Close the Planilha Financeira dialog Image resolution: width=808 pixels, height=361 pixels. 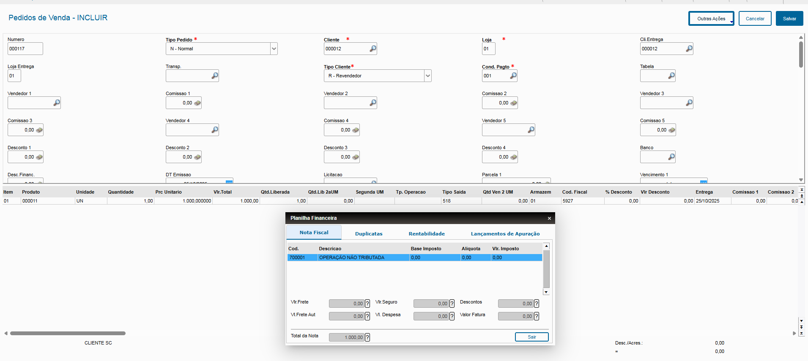(x=549, y=218)
